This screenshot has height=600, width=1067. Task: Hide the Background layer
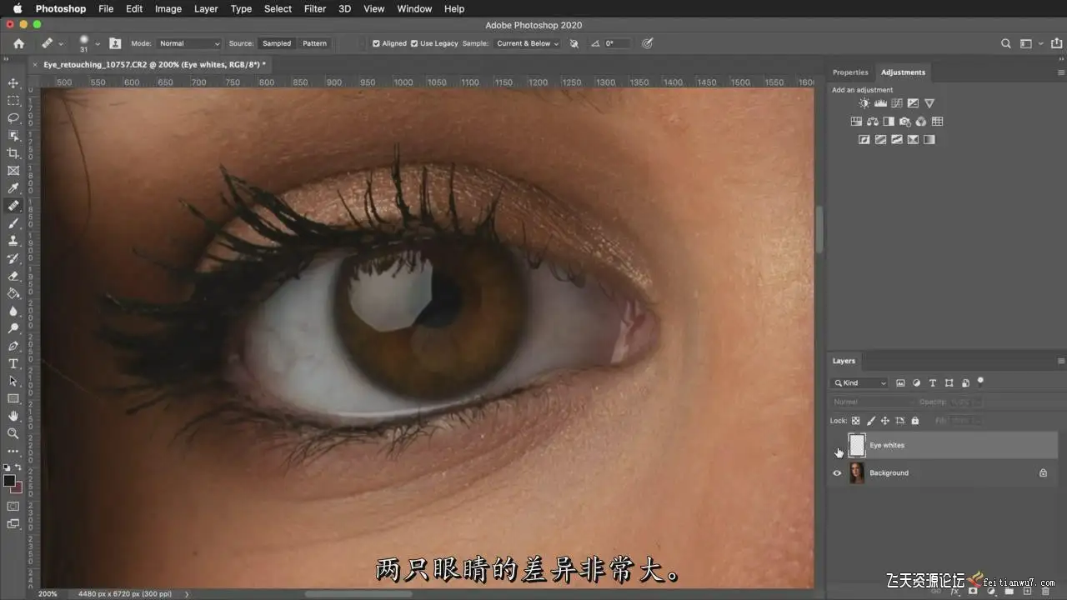click(838, 473)
